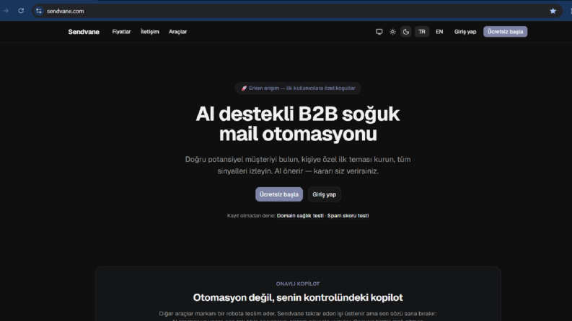
Task: Bookmark this page with the star icon
Action: [553, 11]
